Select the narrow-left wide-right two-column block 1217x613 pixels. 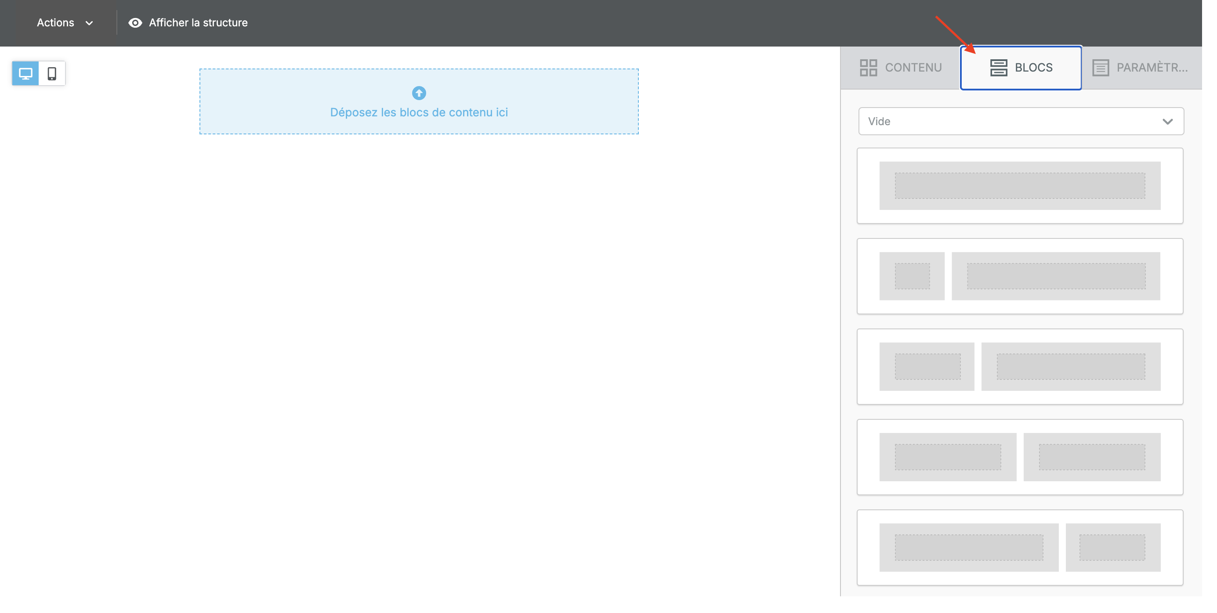point(1020,276)
